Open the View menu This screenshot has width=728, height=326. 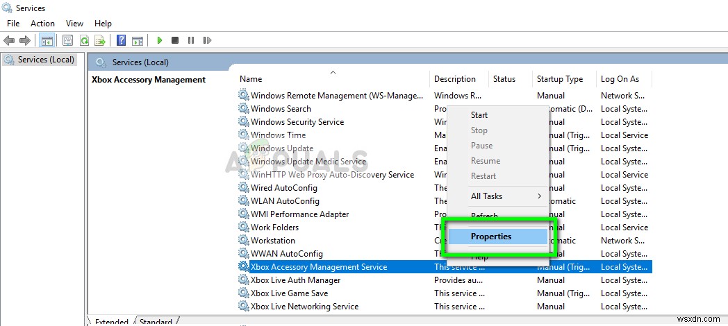(x=74, y=24)
